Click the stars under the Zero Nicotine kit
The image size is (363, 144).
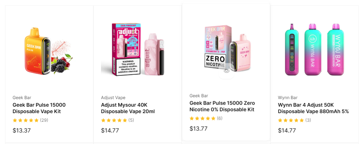pos(202,119)
